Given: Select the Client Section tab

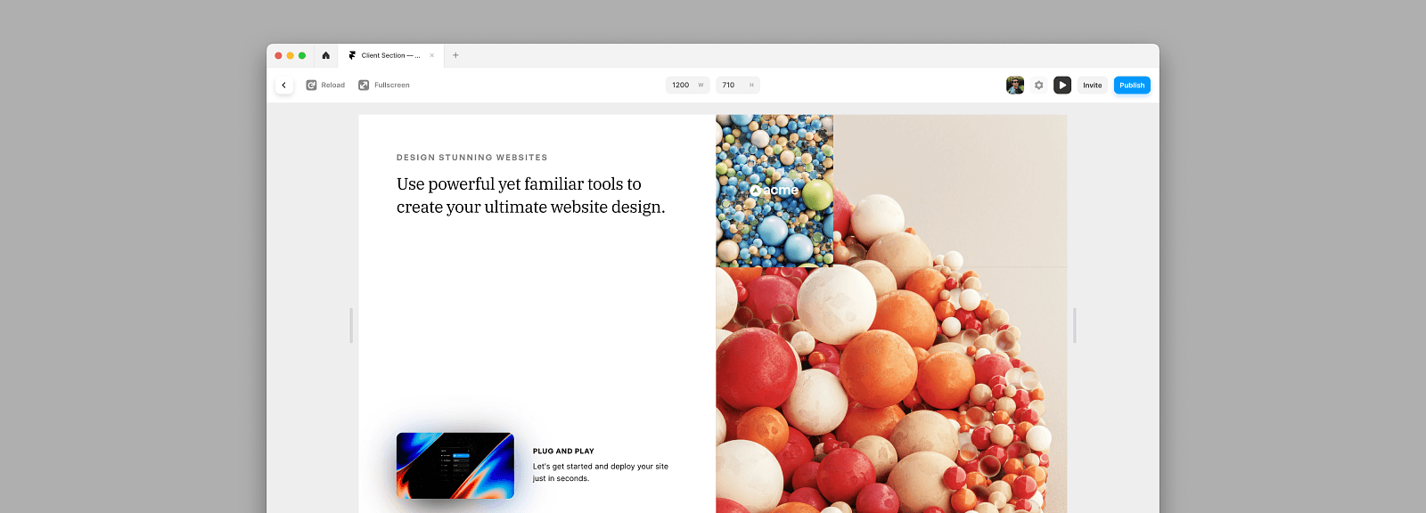Looking at the screenshot, I should click(390, 55).
